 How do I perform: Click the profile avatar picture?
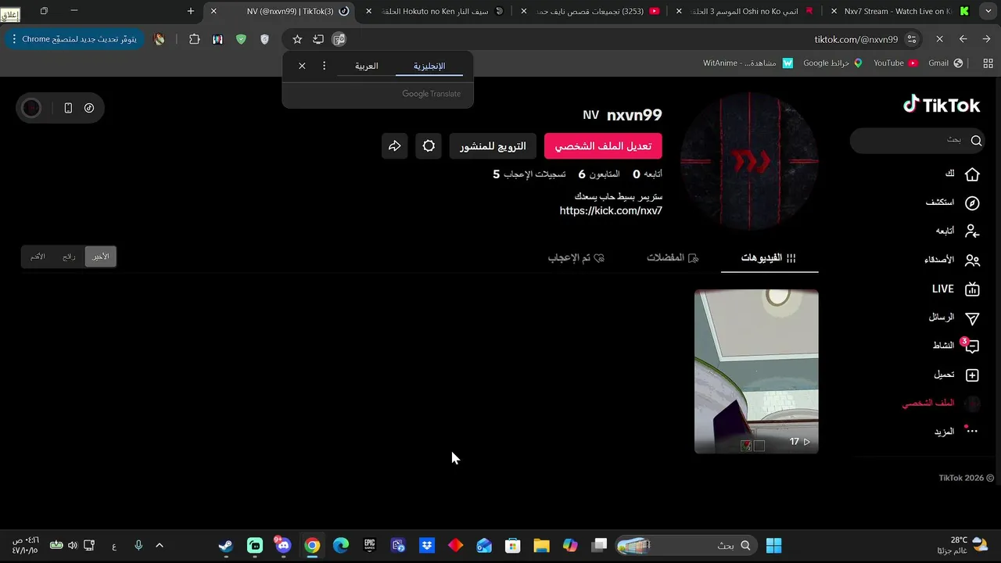749,161
